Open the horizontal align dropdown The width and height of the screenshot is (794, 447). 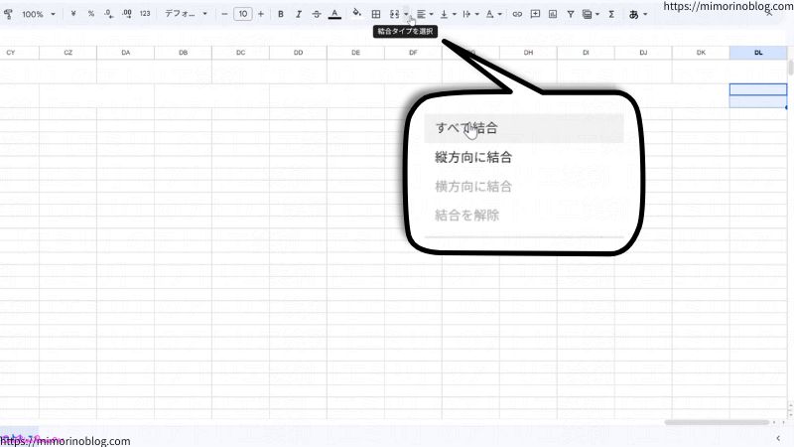pyautogui.click(x=425, y=14)
